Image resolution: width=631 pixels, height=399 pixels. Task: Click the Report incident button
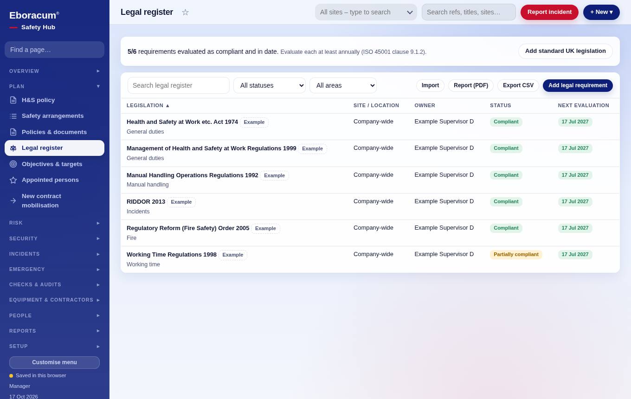pyautogui.click(x=549, y=12)
